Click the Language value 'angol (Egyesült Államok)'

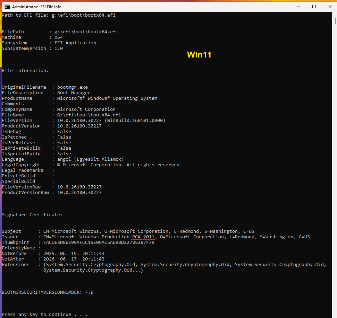coord(91,159)
